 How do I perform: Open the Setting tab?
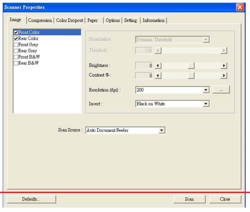(x=131, y=21)
